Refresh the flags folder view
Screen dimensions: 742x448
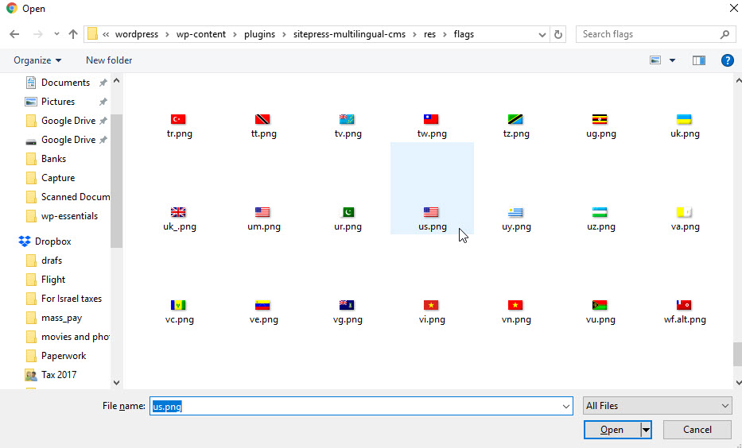coord(558,34)
